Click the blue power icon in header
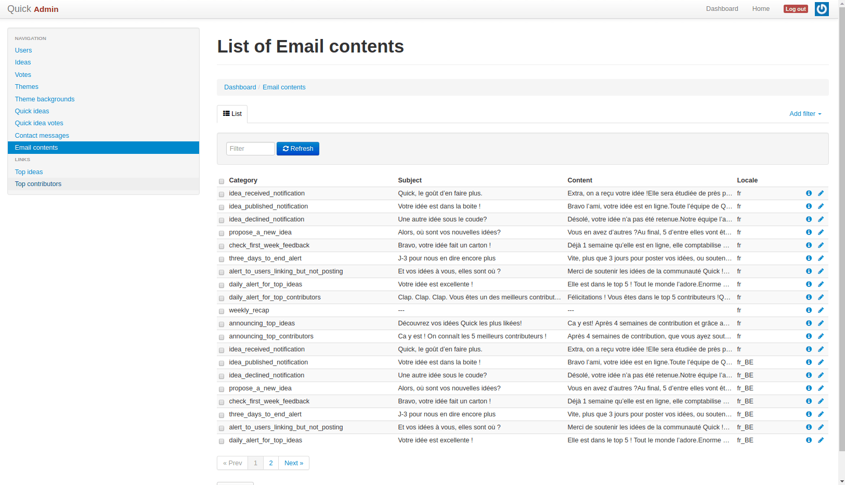 (822, 9)
